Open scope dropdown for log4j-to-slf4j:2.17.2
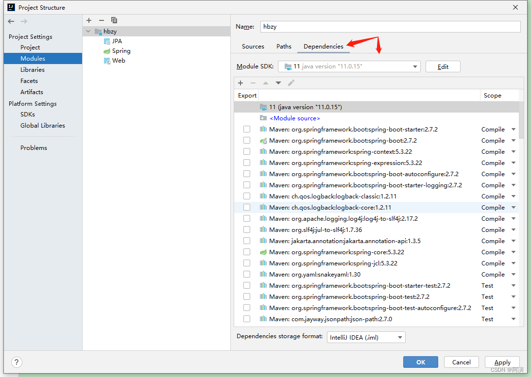The height and width of the screenshot is (377, 531). tap(514, 219)
